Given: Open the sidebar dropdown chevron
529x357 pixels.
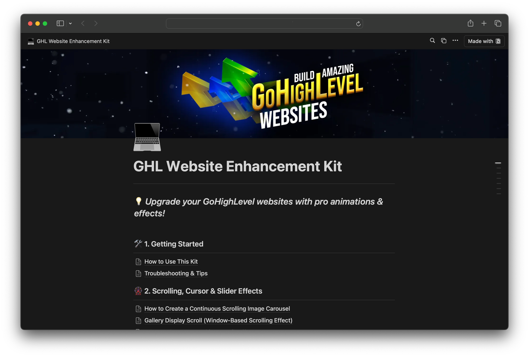Looking at the screenshot, I should click(70, 23).
